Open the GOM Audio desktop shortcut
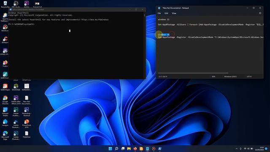Image resolution: width=270 pixels, height=152 pixels. tap(5, 75)
